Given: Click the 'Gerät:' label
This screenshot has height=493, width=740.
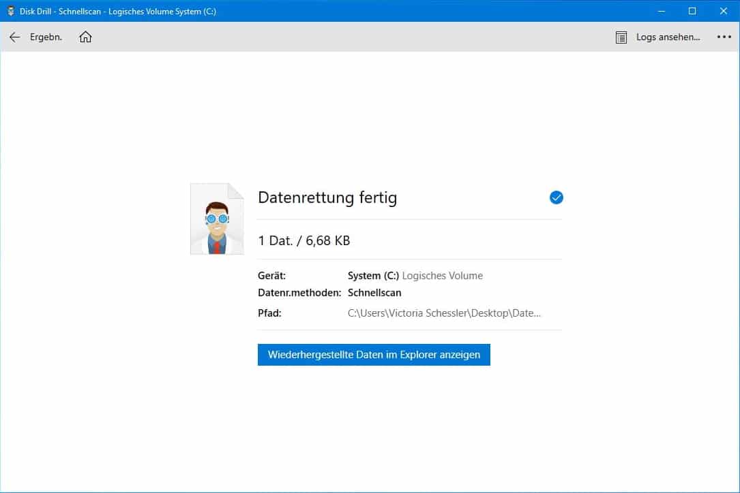Looking at the screenshot, I should click(x=272, y=276).
